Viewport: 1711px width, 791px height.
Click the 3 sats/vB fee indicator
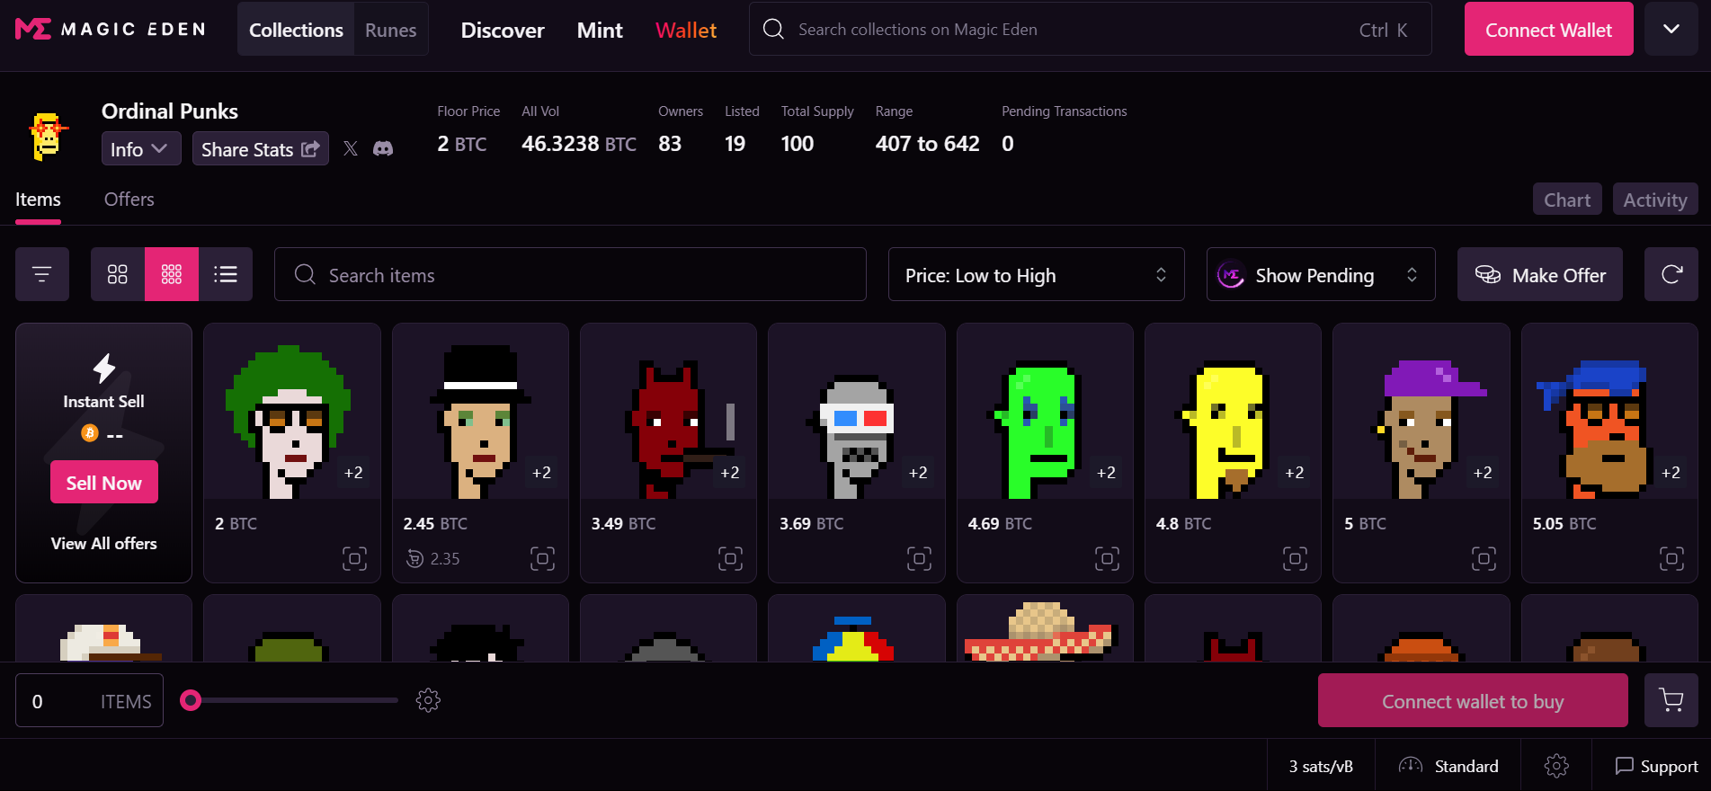tap(1321, 766)
